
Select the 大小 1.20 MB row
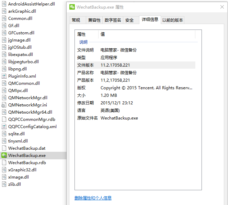[x=136, y=95]
